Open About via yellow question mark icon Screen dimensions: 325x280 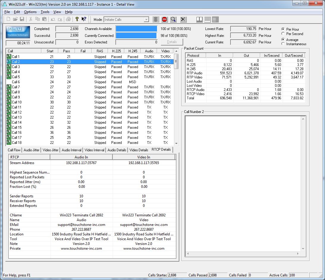(77, 19)
